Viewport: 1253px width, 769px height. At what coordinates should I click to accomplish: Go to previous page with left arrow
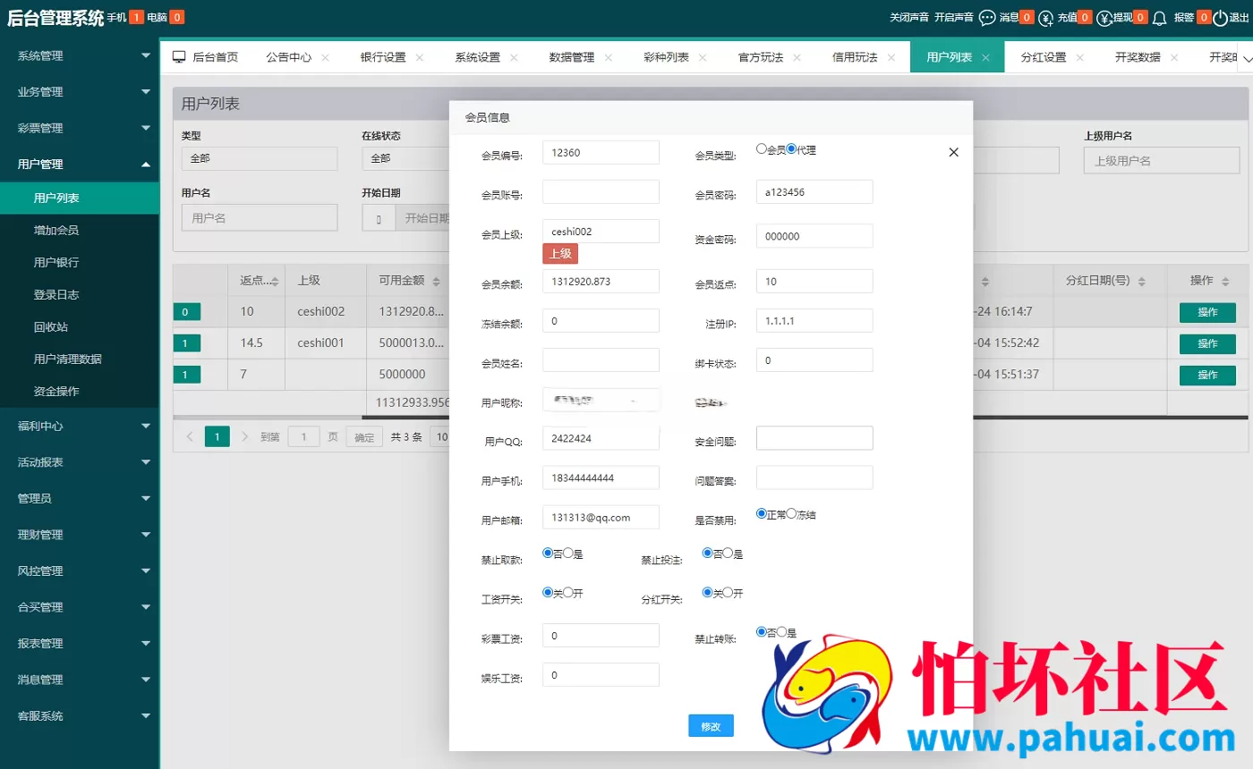189,436
